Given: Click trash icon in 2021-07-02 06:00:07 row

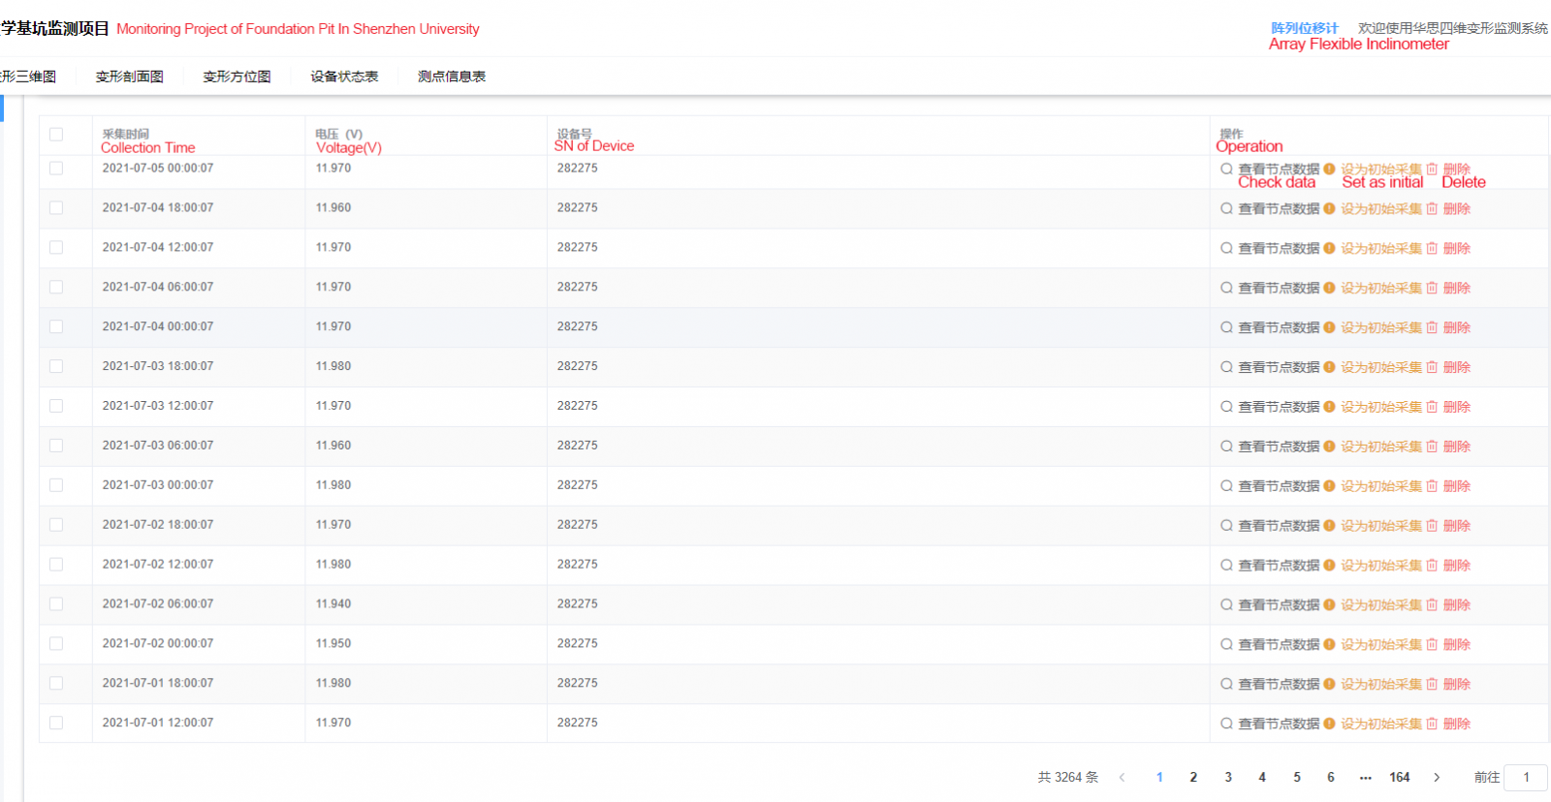Looking at the screenshot, I should [x=1432, y=605].
